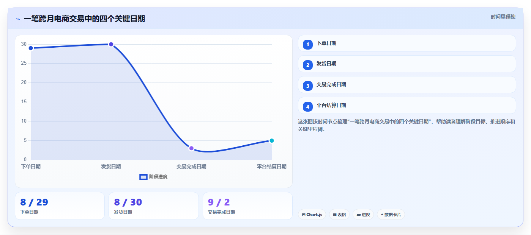Toggle the 阶段进度 legend color box
The image size is (531, 235).
click(143, 177)
